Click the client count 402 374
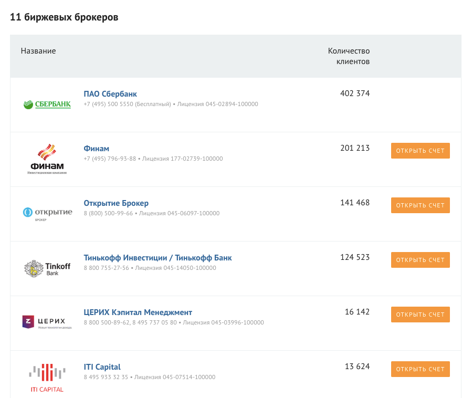The height and width of the screenshot is (398, 462). tap(355, 93)
